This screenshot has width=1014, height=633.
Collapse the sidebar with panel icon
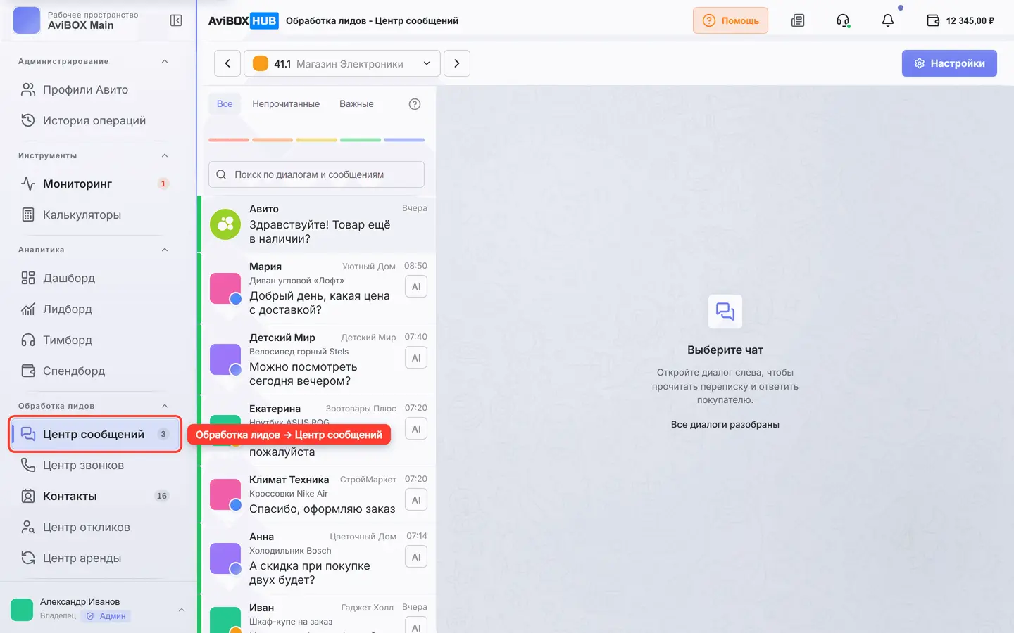[x=176, y=20]
